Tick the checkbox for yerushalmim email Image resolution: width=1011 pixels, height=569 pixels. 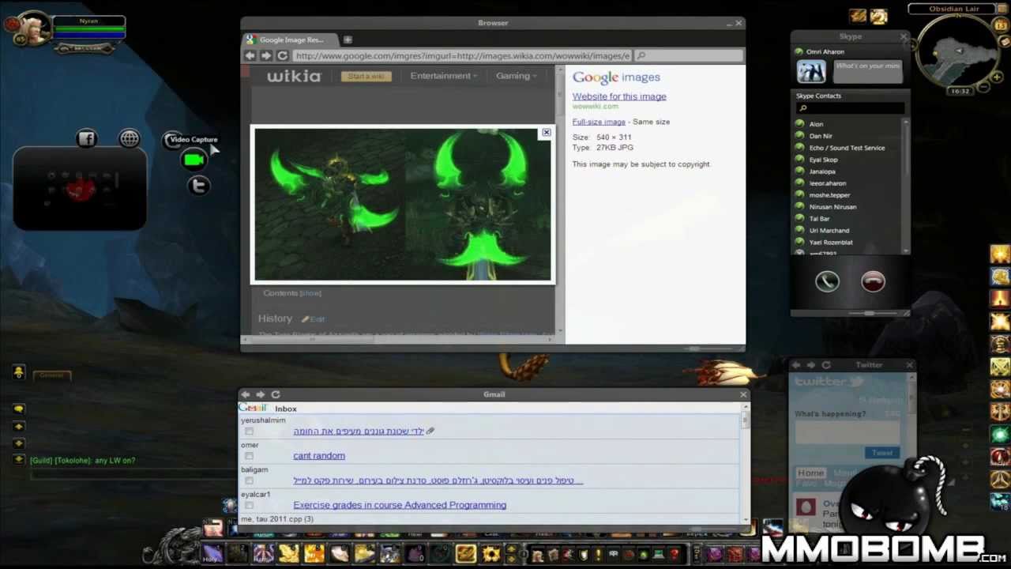(x=249, y=431)
